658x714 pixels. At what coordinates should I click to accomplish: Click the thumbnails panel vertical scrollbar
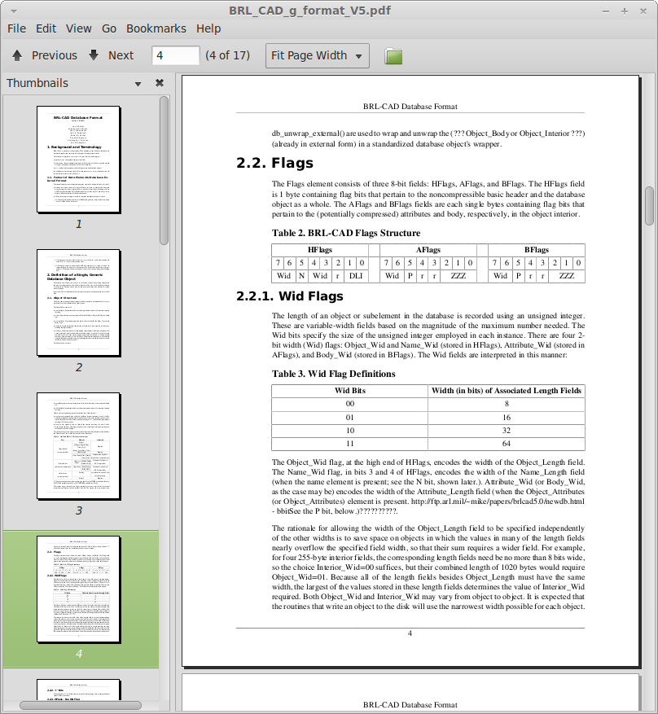coord(164,169)
